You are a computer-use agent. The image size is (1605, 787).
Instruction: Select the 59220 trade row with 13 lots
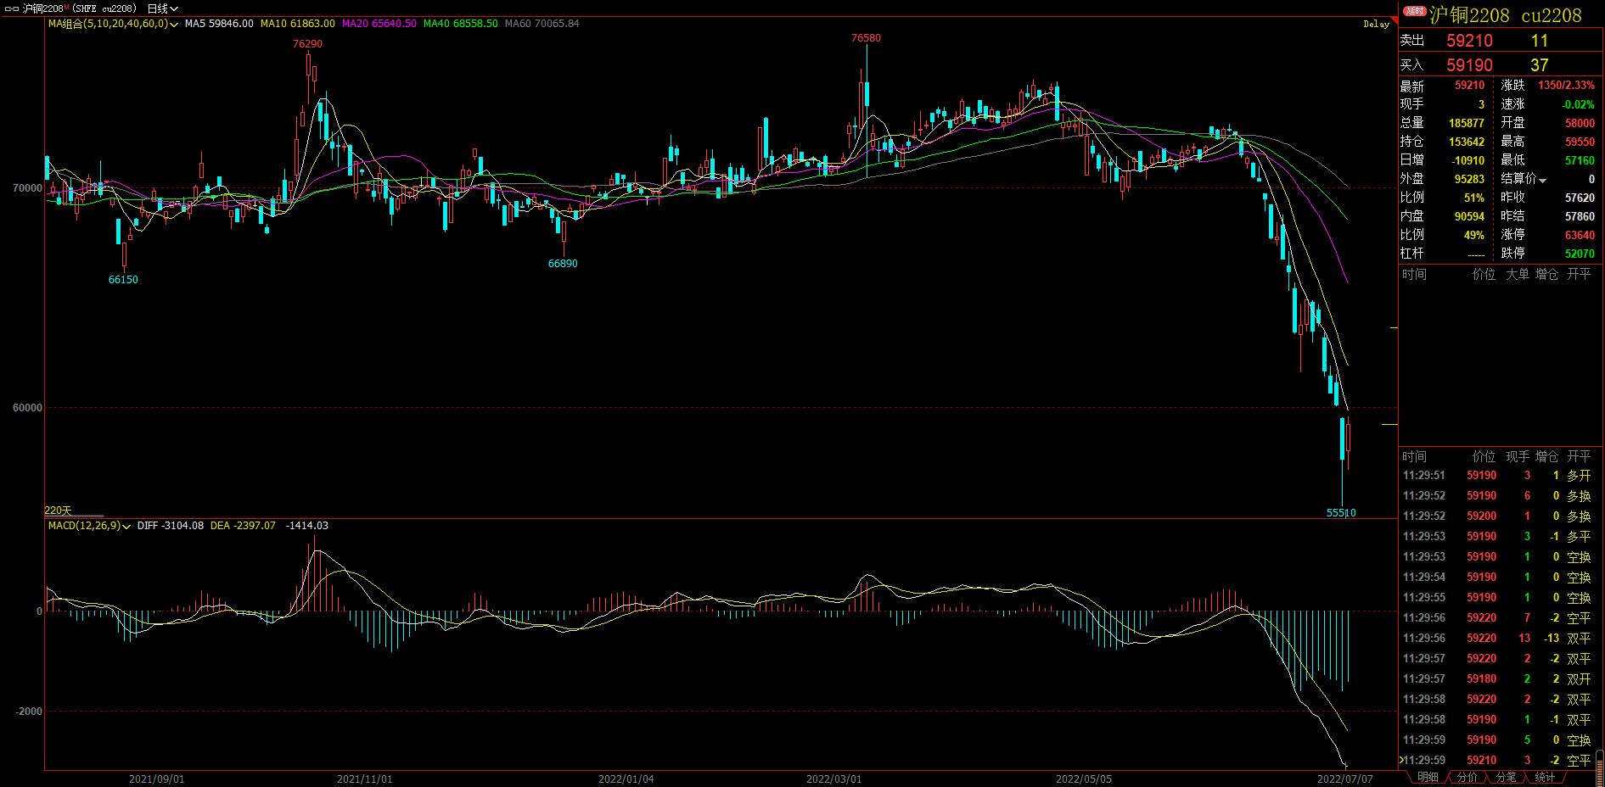coord(1498,639)
